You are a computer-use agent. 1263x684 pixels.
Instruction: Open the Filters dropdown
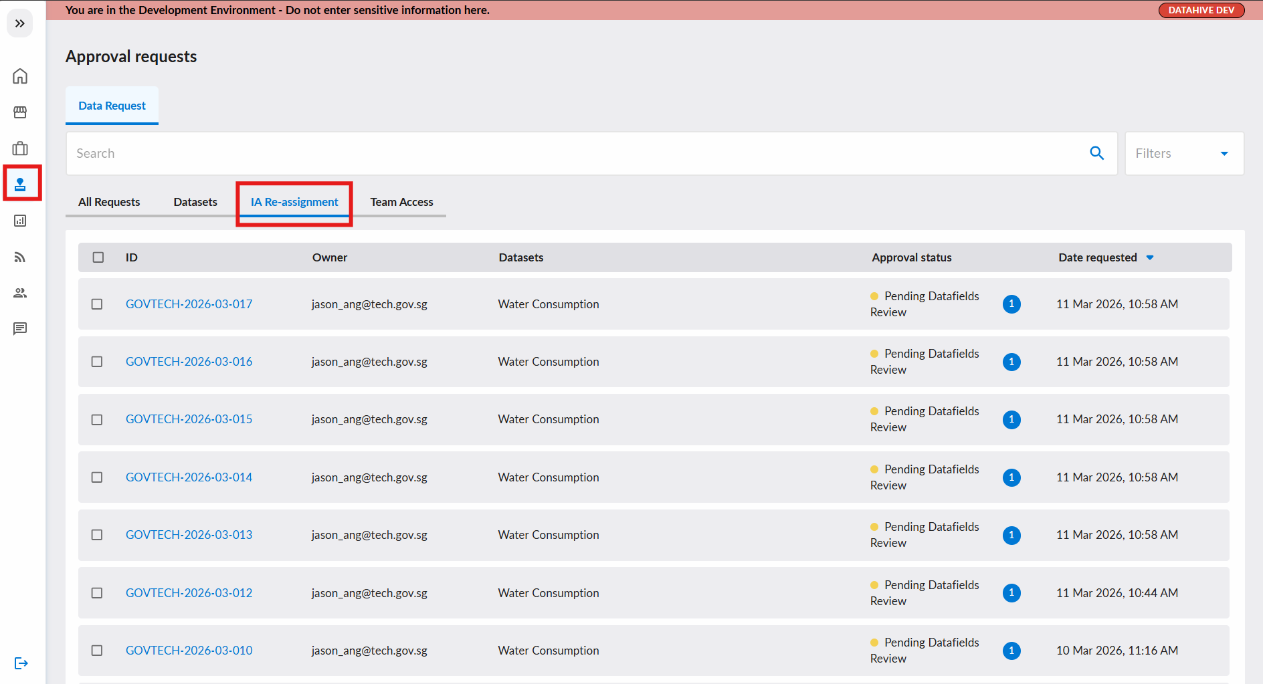pos(1184,153)
